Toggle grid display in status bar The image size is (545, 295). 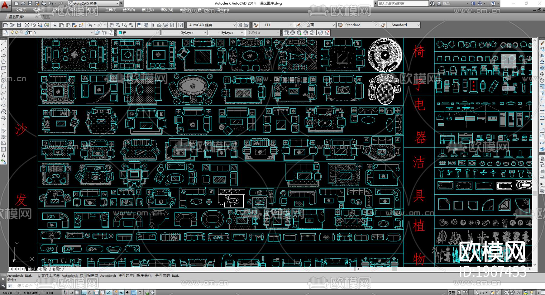coord(78,292)
